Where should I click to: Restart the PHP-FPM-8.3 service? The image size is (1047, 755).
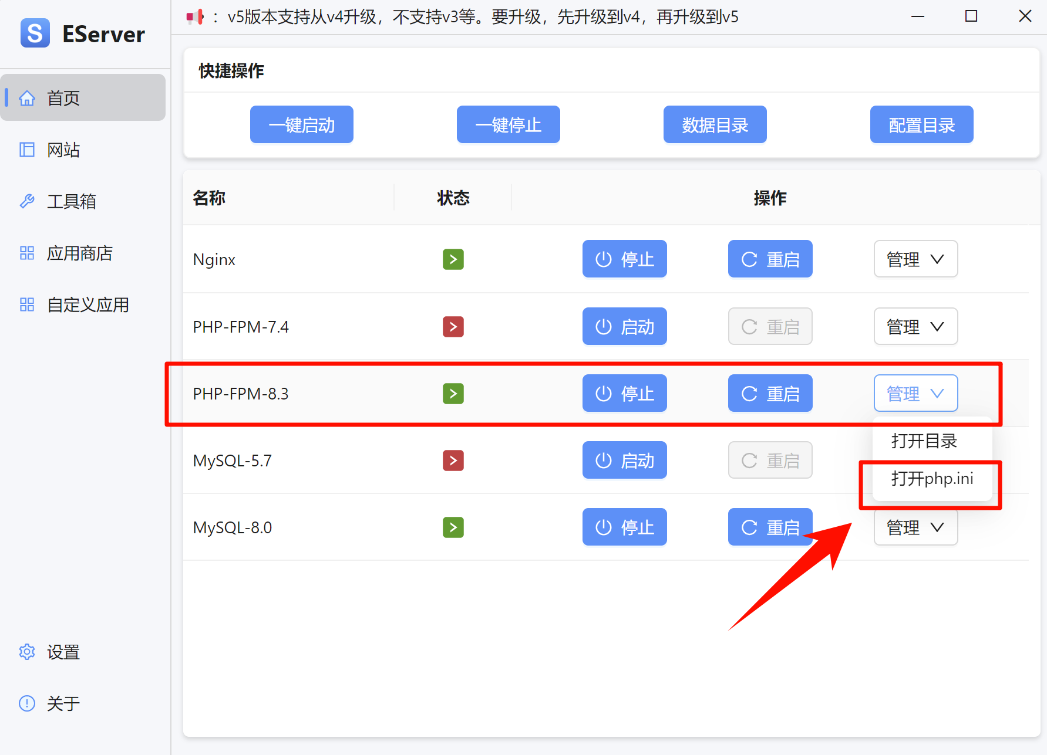click(770, 394)
